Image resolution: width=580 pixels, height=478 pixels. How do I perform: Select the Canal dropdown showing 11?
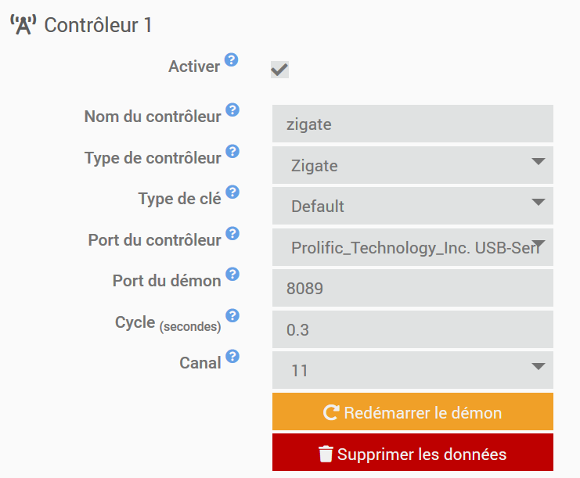[412, 370]
